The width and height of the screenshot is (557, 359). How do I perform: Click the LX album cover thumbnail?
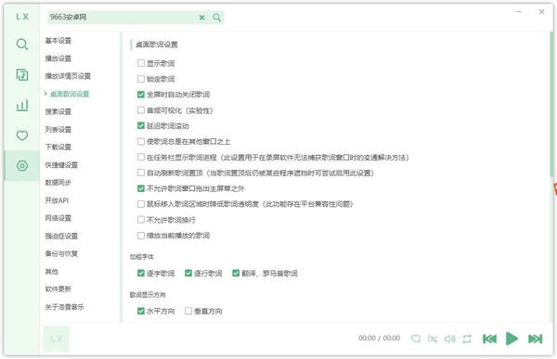tap(56, 339)
